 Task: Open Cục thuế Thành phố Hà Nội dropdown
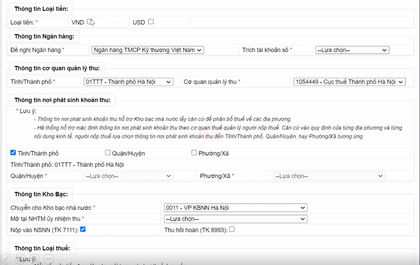[x=349, y=82]
